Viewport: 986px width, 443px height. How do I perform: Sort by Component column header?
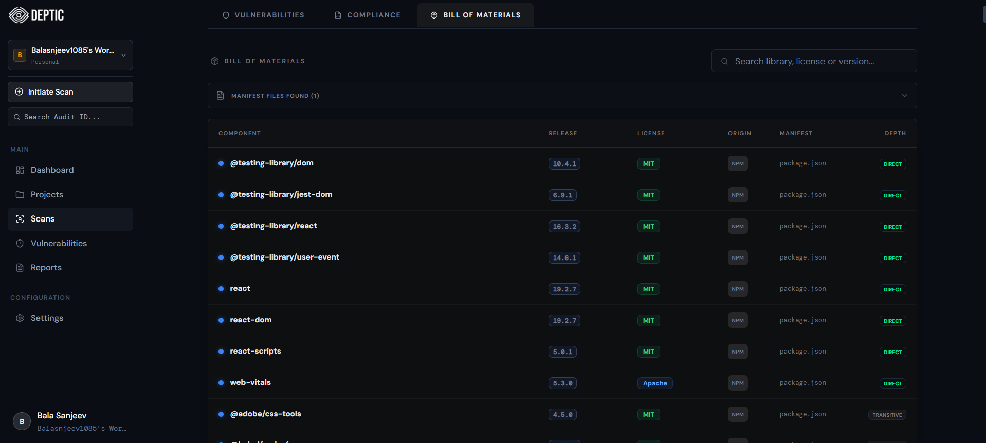pos(240,134)
